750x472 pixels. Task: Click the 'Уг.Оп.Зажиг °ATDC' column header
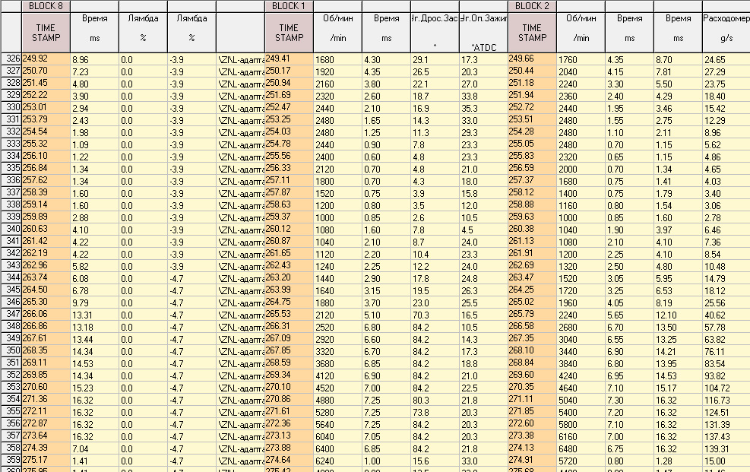[x=483, y=33]
